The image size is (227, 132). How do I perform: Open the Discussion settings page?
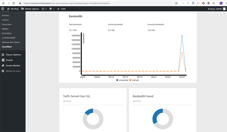coord(7,24)
